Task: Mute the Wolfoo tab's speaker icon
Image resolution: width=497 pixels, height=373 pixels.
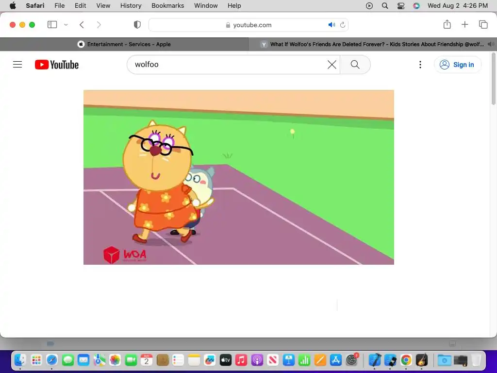Action: [x=491, y=44]
